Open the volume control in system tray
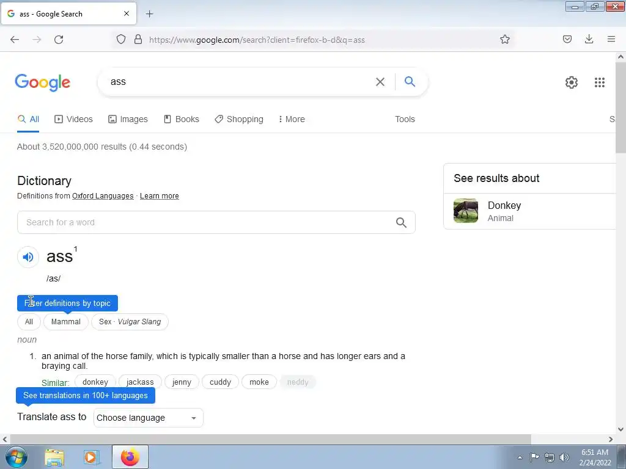626x469 pixels. 564,457
